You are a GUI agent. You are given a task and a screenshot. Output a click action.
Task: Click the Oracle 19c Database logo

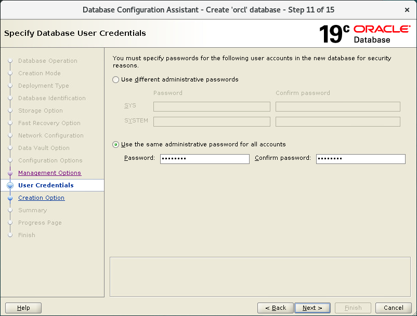(364, 34)
